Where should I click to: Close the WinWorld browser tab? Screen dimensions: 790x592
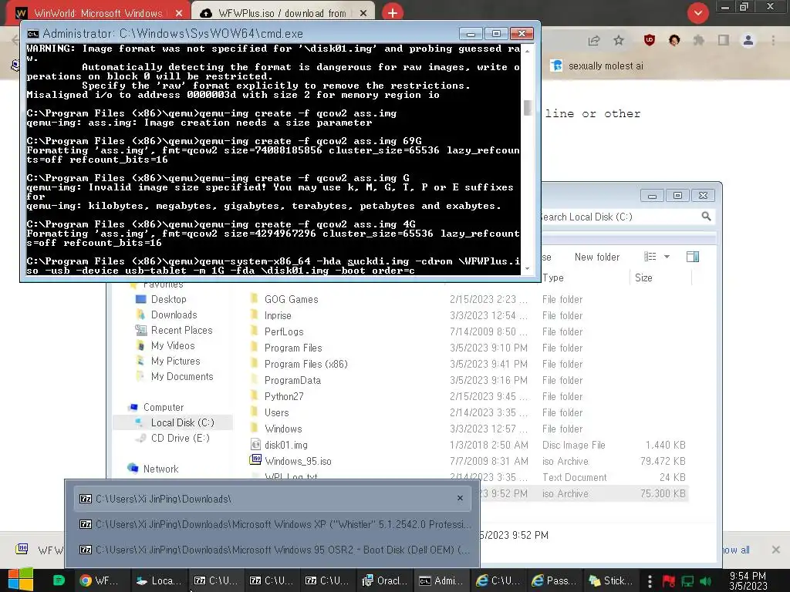coord(179,14)
